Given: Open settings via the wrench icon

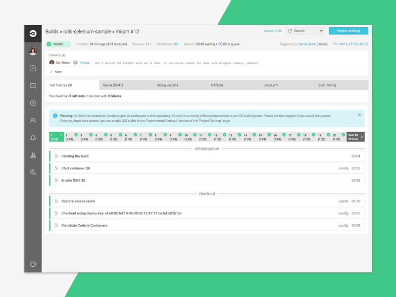Looking at the screenshot, I should coord(32,173).
